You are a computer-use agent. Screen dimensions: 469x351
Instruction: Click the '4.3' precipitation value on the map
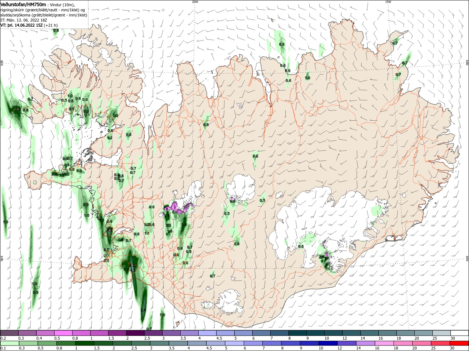[133, 270]
